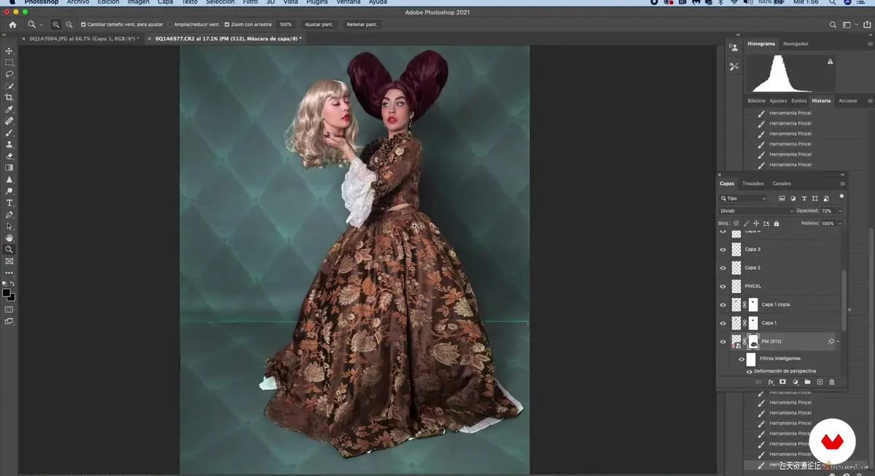Image resolution: width=875 pixels, height=476 pixels.
Task: Select the Crop tool in the toolbar
Action: (9, 98)
